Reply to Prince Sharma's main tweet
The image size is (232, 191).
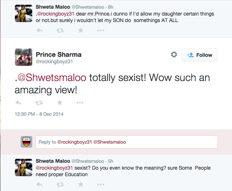pyautogui.click(x=18, y=103)
